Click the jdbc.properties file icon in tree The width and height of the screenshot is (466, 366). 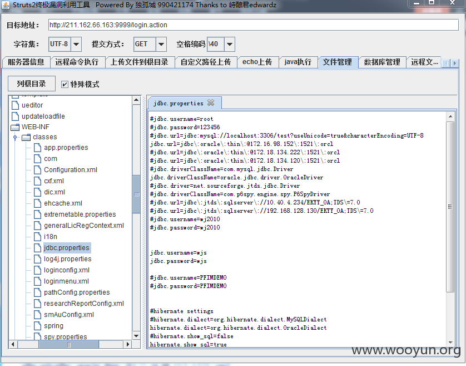(37, 247)
